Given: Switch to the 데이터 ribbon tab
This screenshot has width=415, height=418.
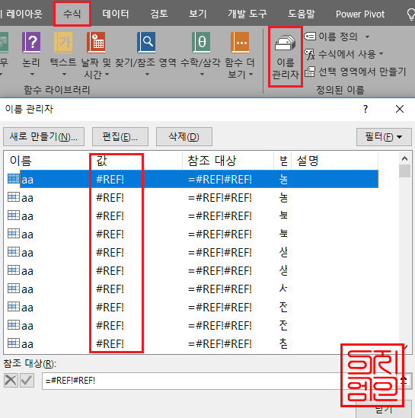Looking at the screenshot, I should tap(116, 14).
